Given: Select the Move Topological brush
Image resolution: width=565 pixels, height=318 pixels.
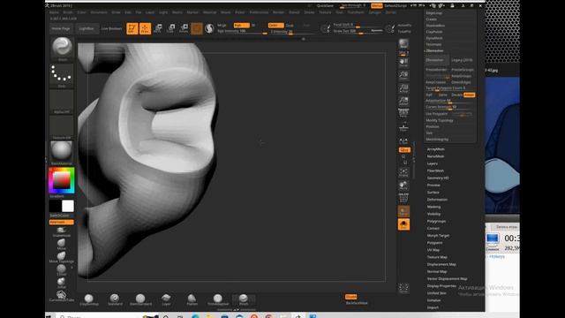Looking at the screenshot, I should [x=62, y=257].
